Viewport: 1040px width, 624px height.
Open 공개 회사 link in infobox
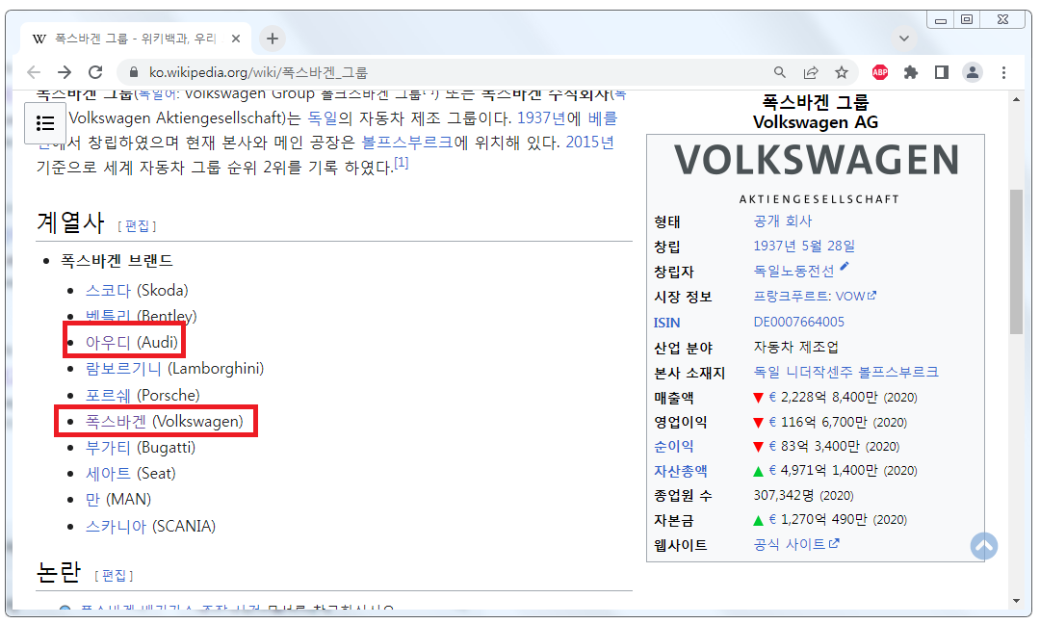coord(783,221)
